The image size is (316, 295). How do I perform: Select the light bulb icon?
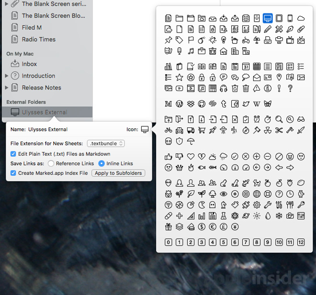[x=224, y=40]
